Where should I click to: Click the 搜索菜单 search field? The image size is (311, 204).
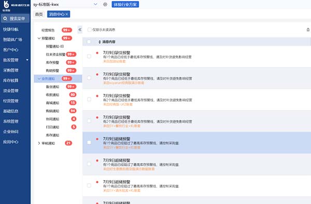(15, 19)
